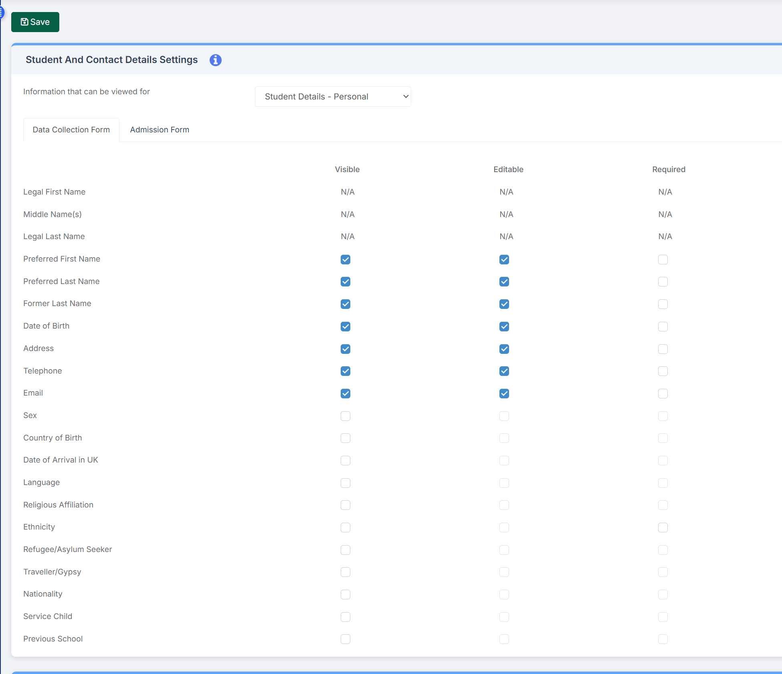Check Visible for Country of Birth
The height and width of the screenshot is (674, 782).
(346, 438)
